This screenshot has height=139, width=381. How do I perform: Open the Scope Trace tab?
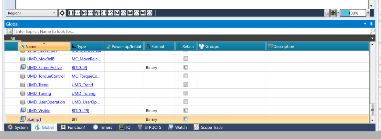coord(208,127)
